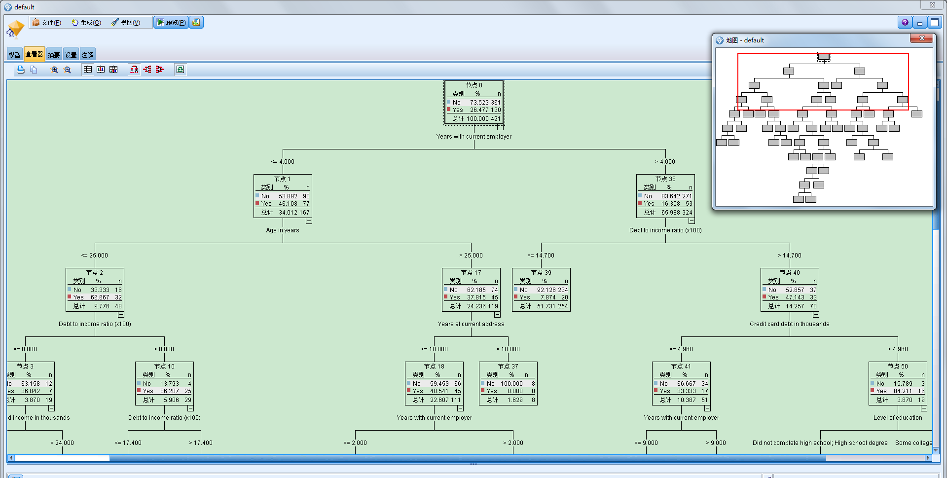Copy the tree viewer content
947x478 pixels.
coord(34,70)
